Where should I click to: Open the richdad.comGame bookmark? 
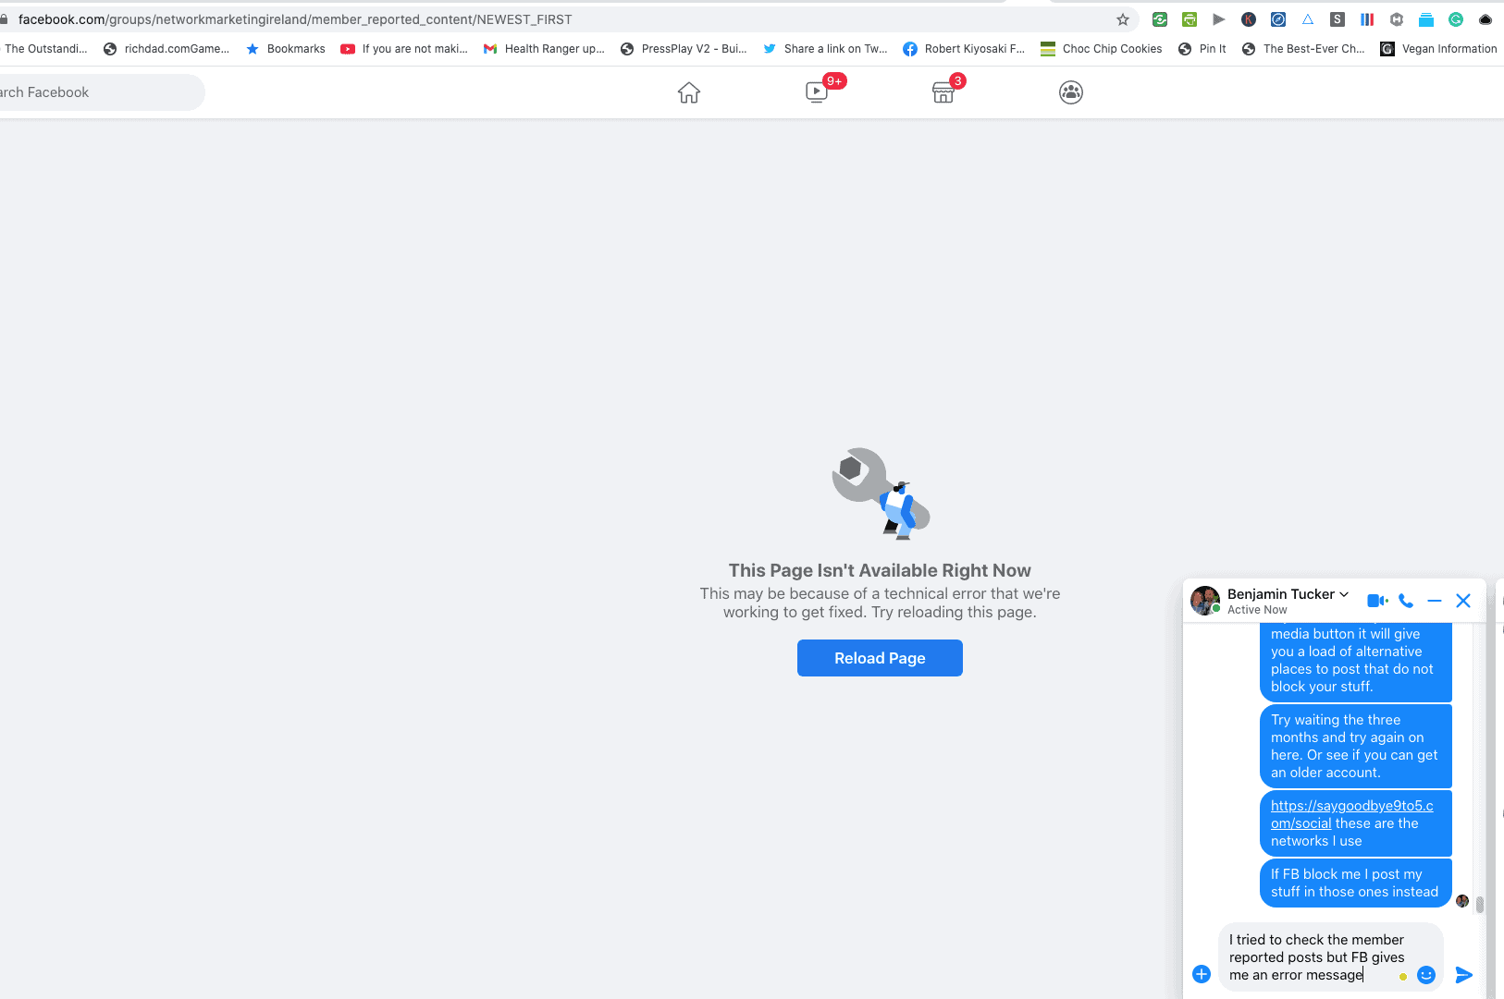(166, 49)
